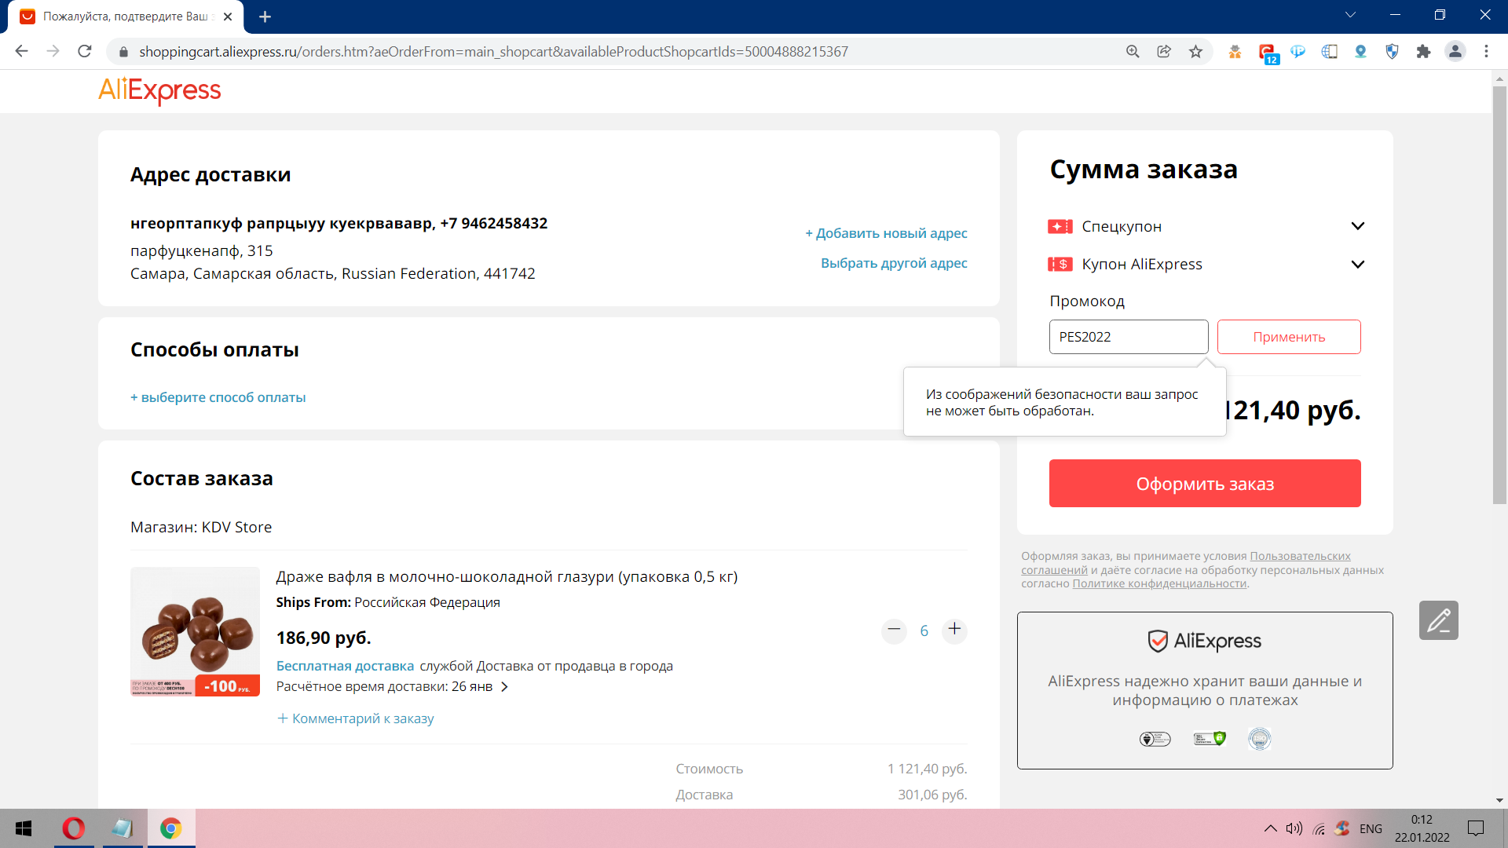Bookmark this page with the star icon
Viewport: 1508px width, 848px height.
click(1195, 52)
